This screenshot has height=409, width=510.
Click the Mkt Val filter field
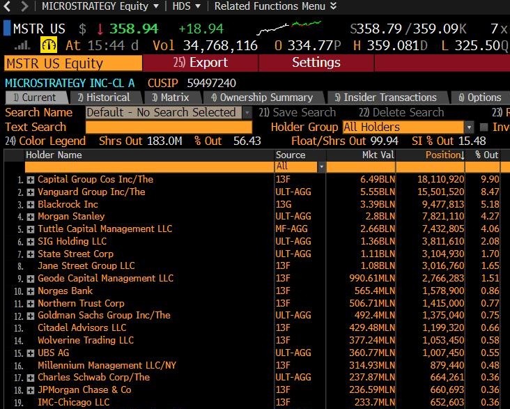[361, 167]
